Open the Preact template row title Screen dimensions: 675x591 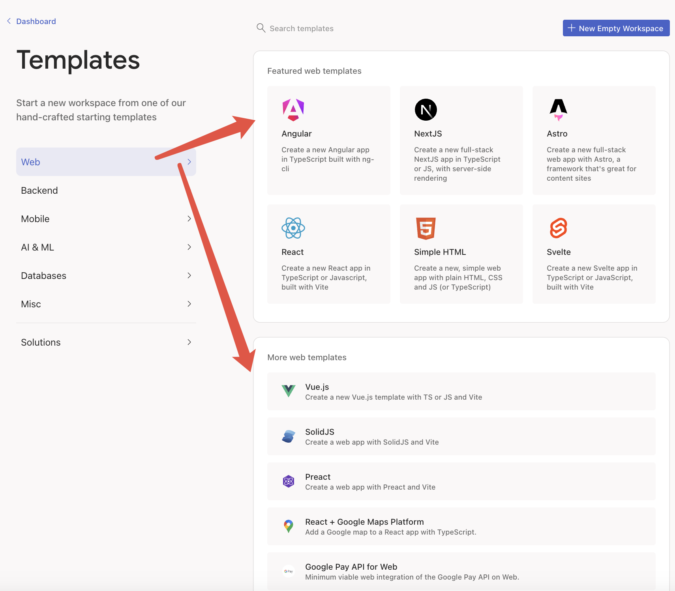tap(318, 477)
